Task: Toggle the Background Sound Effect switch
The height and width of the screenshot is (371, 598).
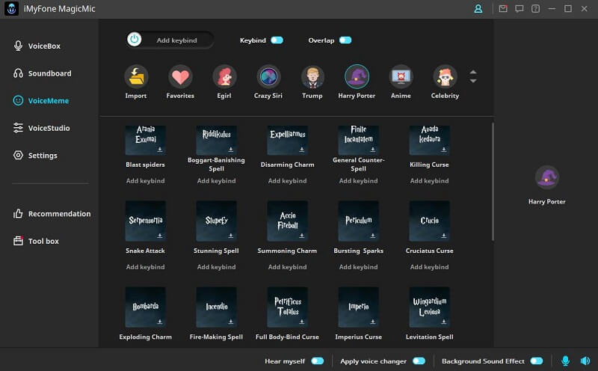Action: 536,361
